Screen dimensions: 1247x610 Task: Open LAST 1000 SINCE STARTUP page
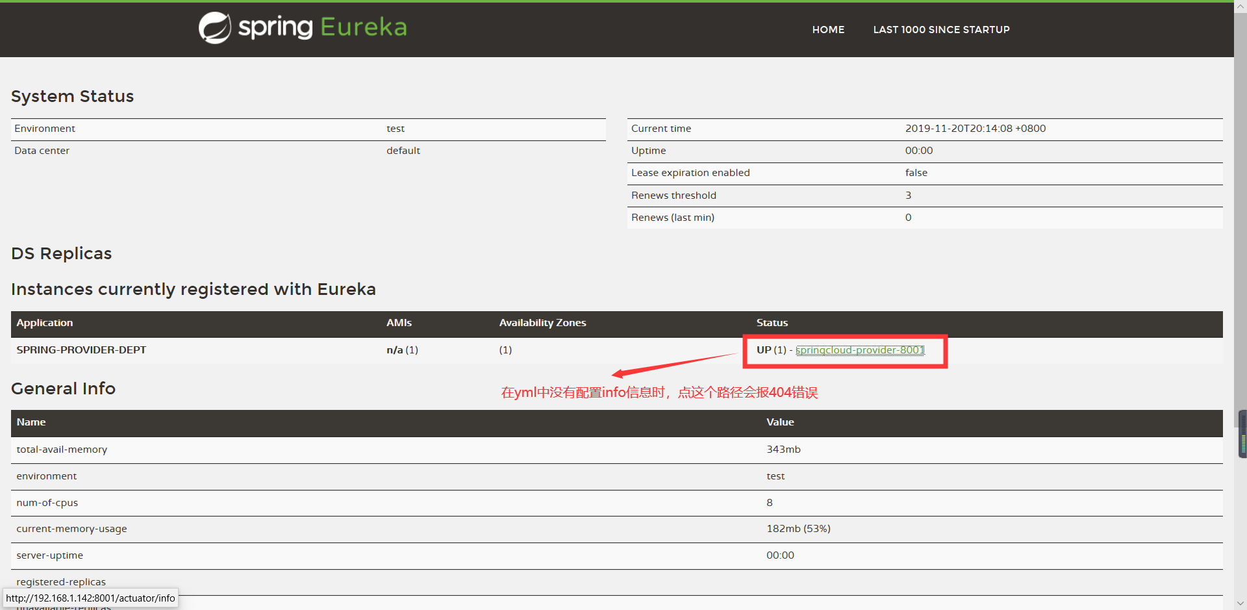[x=941, y=29]
